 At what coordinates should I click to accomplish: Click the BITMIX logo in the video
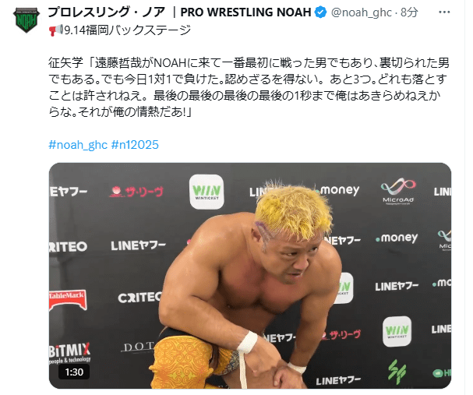point(69,351)
